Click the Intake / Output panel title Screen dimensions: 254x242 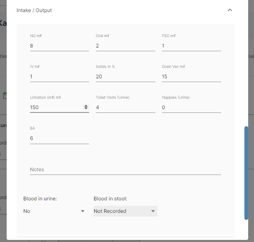click(x=34, y=10)
